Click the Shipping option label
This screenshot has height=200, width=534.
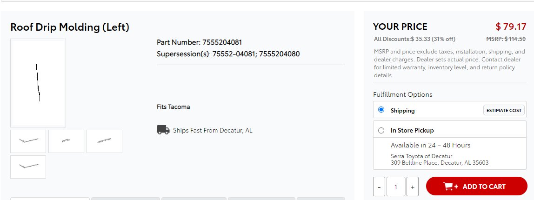point(402,110)
